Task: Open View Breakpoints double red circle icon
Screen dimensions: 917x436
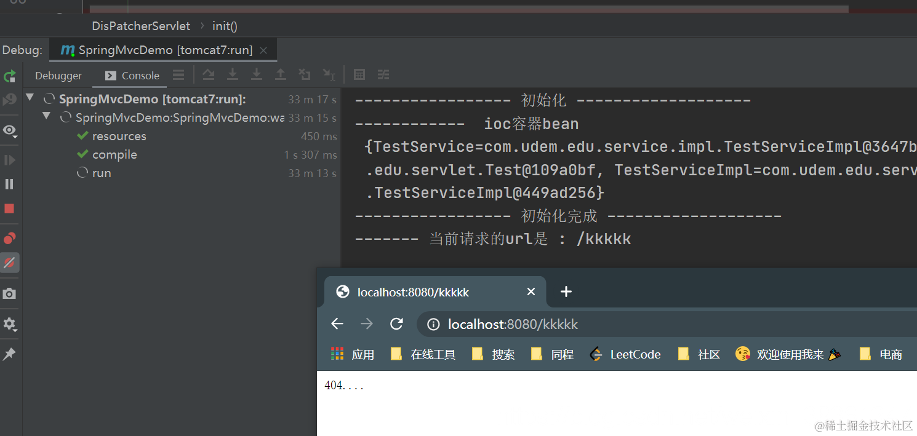Action: tap(9, 239)
